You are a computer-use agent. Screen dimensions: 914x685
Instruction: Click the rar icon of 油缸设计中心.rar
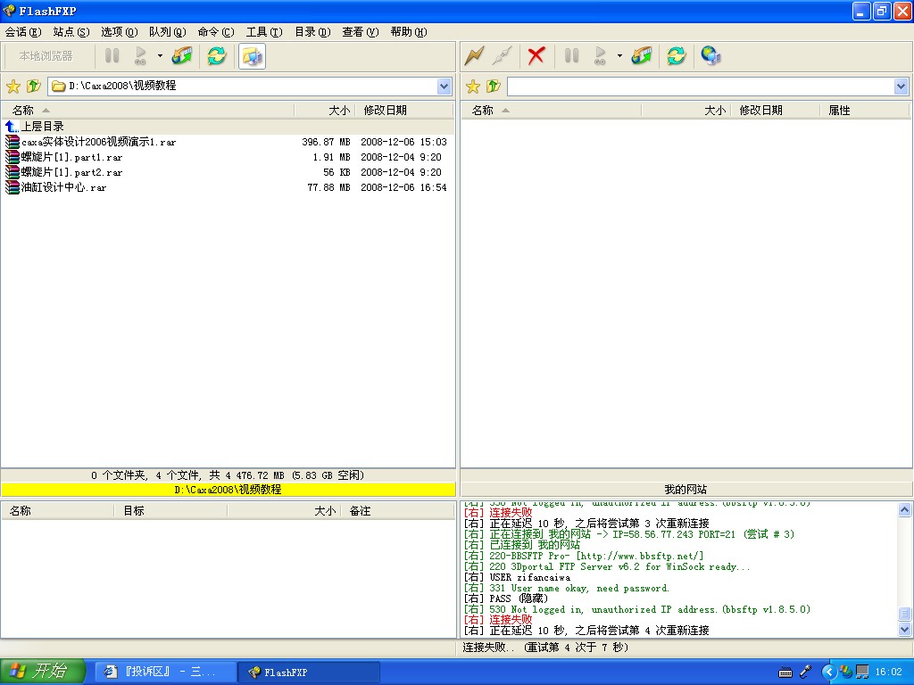(12, 187)
